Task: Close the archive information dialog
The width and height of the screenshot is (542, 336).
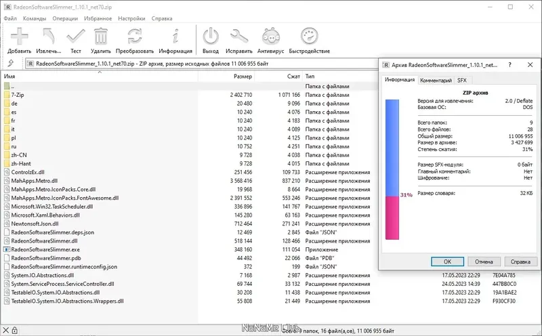Action: click(530, 64)
